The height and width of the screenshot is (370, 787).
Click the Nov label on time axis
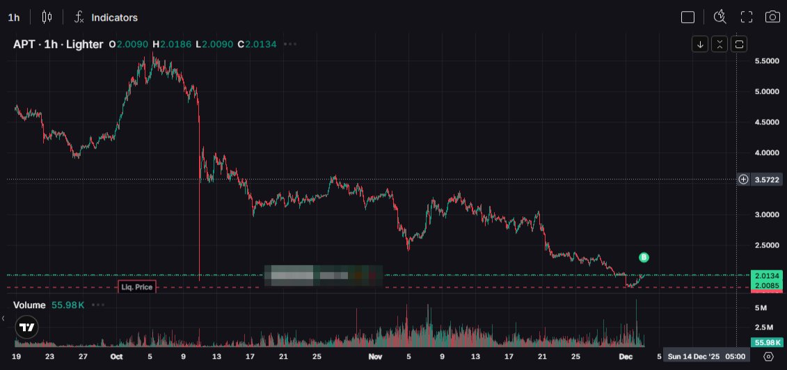tap(375, 357)
